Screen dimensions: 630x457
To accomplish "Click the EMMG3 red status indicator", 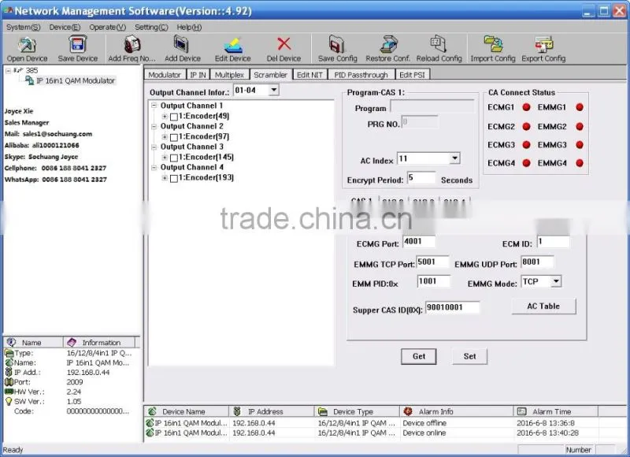I will pos(580,145).
